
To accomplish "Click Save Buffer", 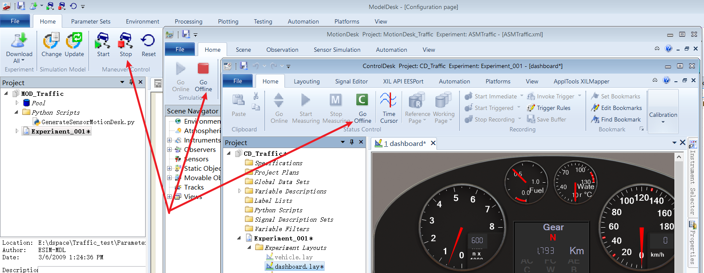I will tap(546, 119).
